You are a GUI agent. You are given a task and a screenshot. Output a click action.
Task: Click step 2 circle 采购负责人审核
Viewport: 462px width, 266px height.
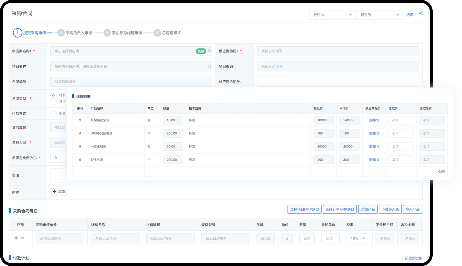pos(61,33)
